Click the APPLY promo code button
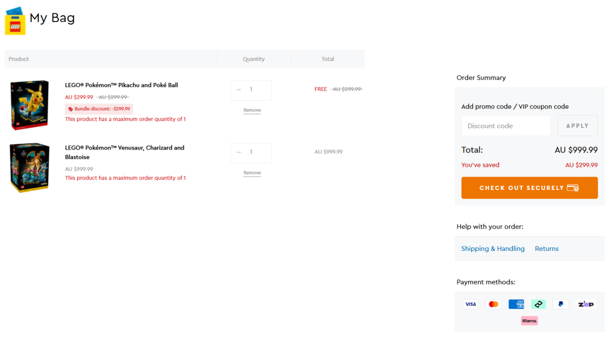 click(578, 126)
